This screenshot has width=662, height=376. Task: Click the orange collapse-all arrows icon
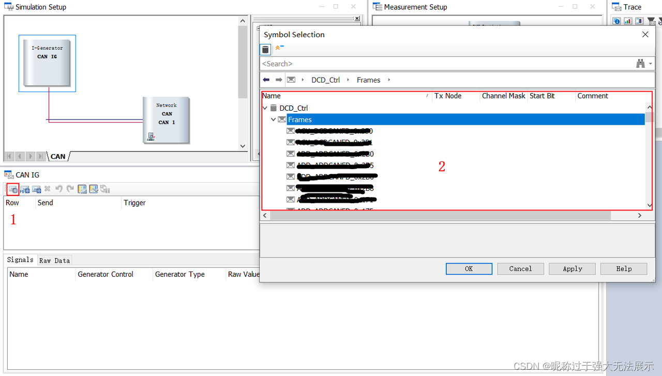279,48
